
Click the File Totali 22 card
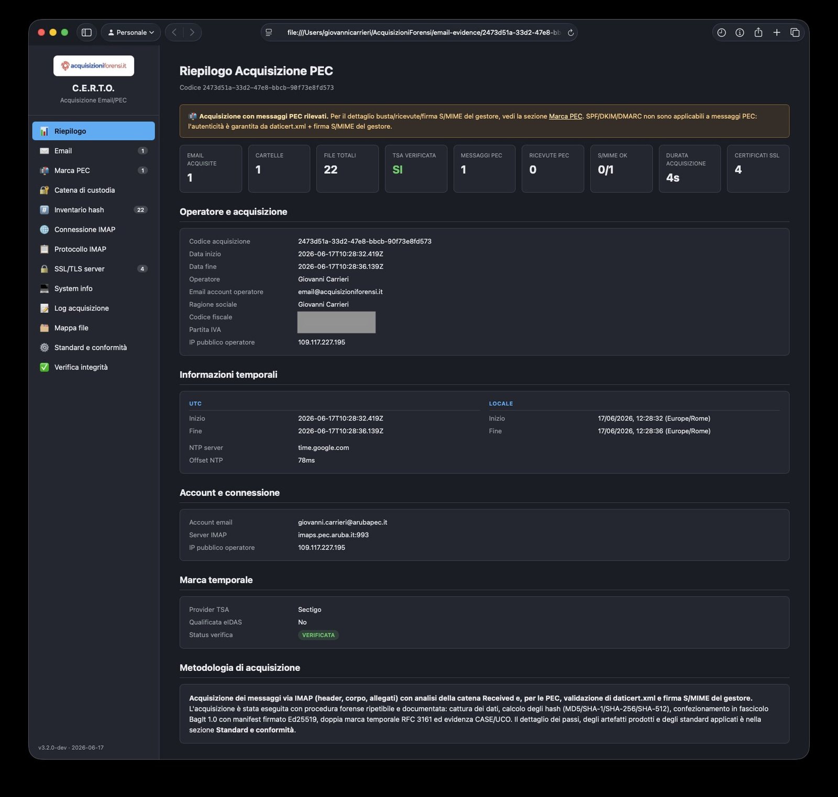[347, 169]
